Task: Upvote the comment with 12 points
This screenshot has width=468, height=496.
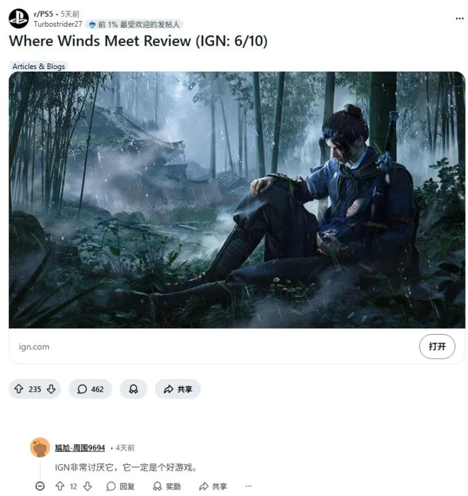Action: click(x=60, y=486)
